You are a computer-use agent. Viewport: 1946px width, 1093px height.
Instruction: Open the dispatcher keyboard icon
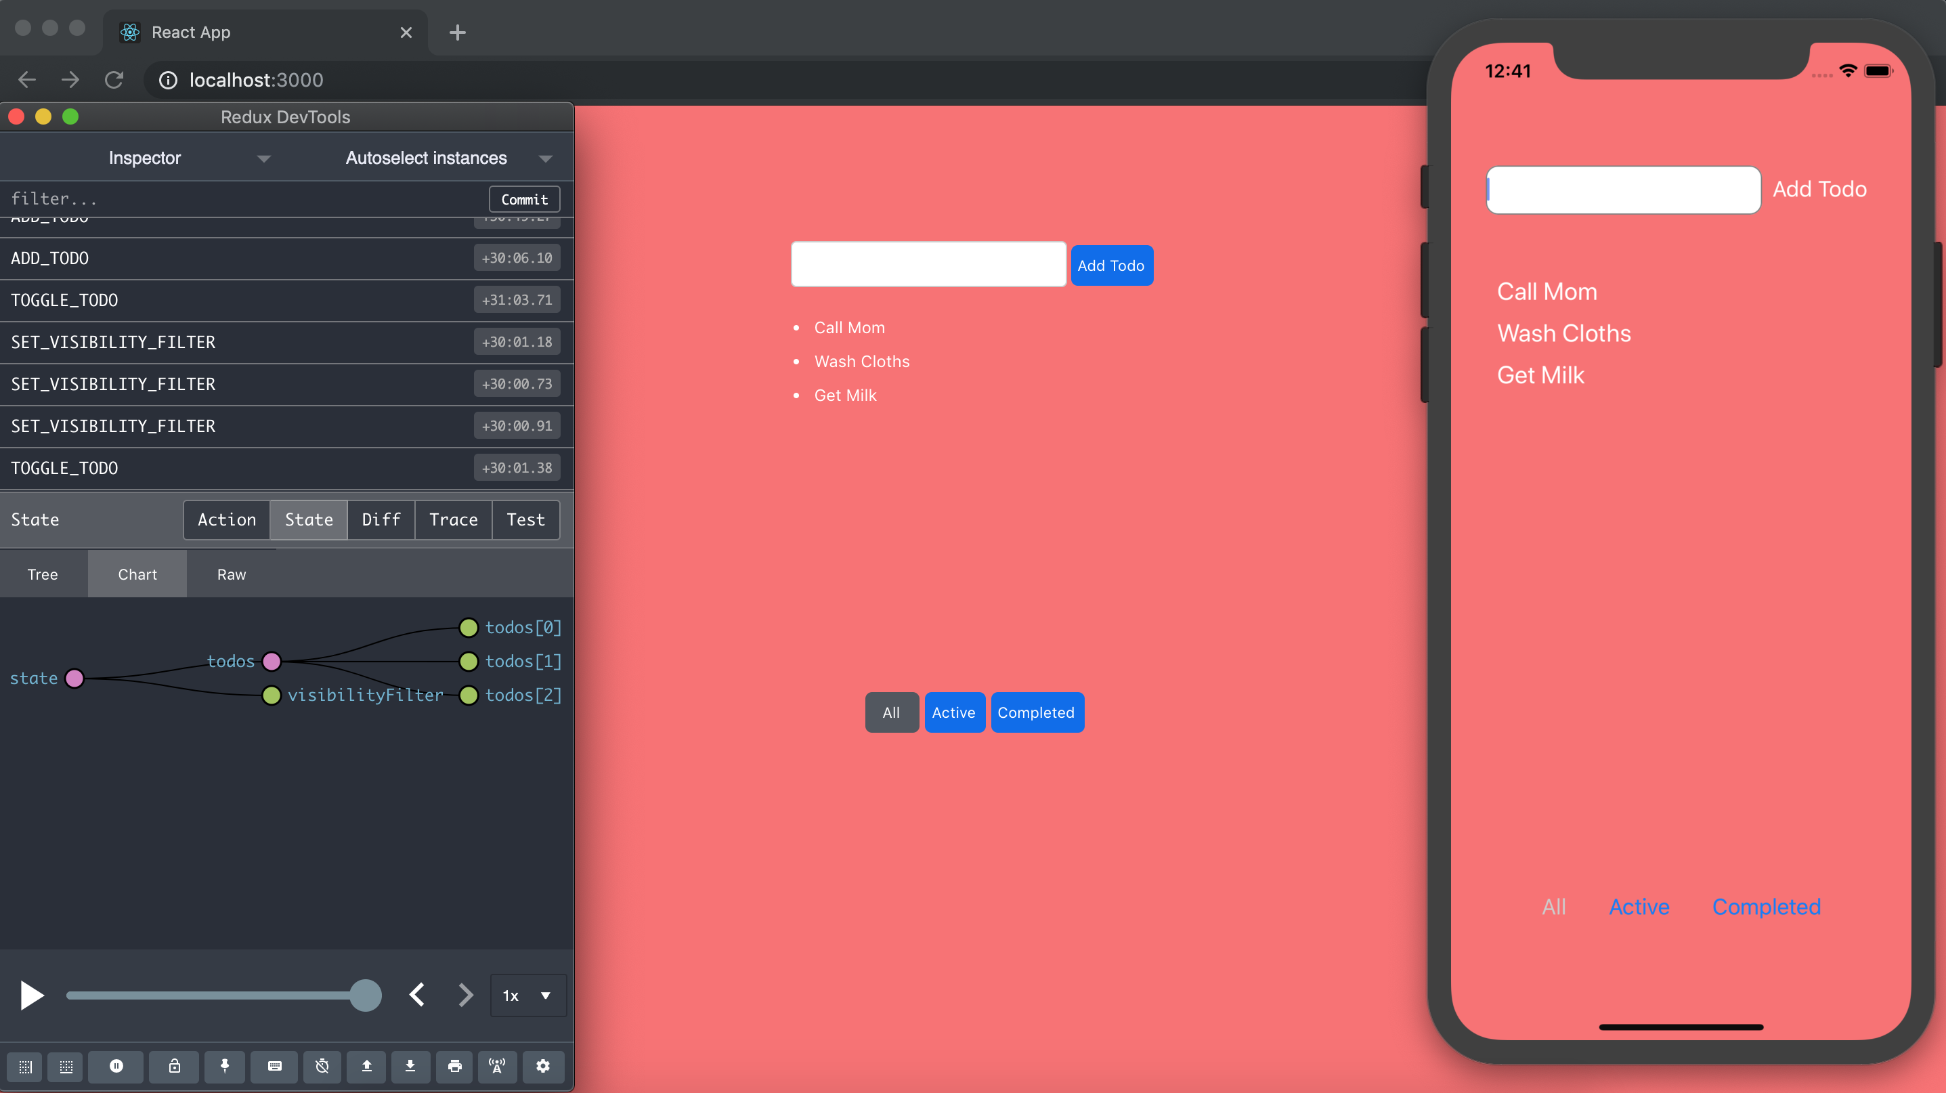coord(274,1066)
